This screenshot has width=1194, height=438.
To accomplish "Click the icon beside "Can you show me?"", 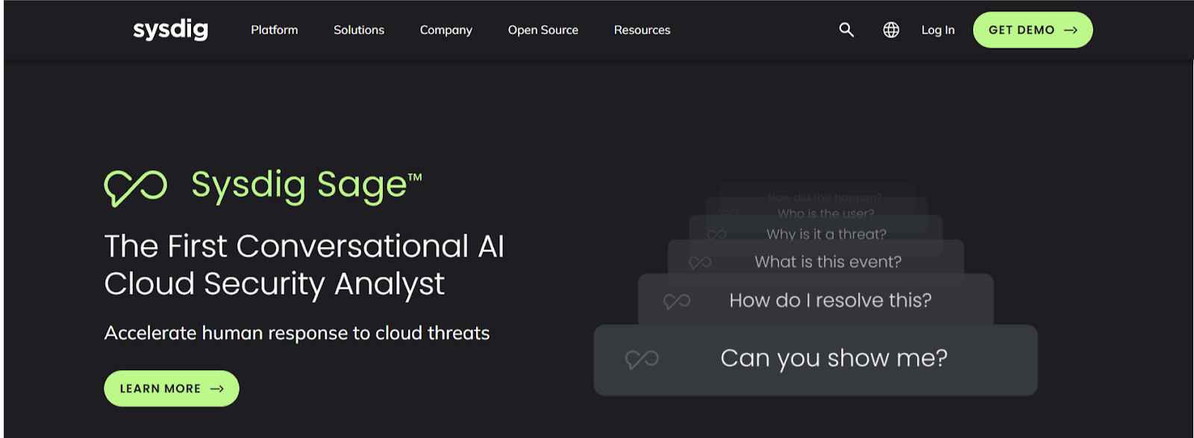I will click(642, 360).
